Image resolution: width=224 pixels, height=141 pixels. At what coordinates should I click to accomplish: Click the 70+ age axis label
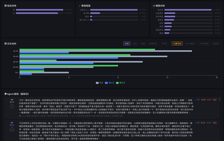(16, 72)
